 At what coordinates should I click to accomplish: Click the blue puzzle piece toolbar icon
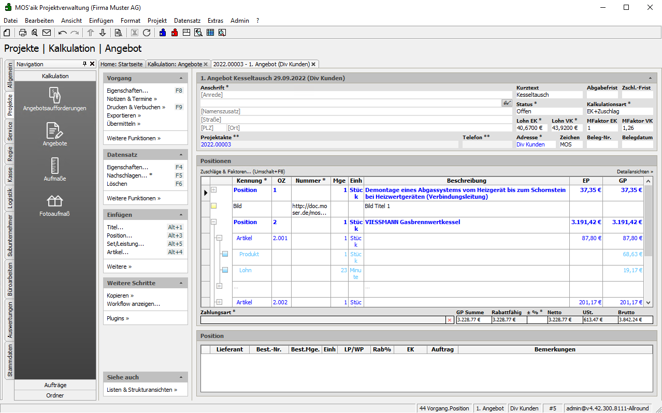163,33
